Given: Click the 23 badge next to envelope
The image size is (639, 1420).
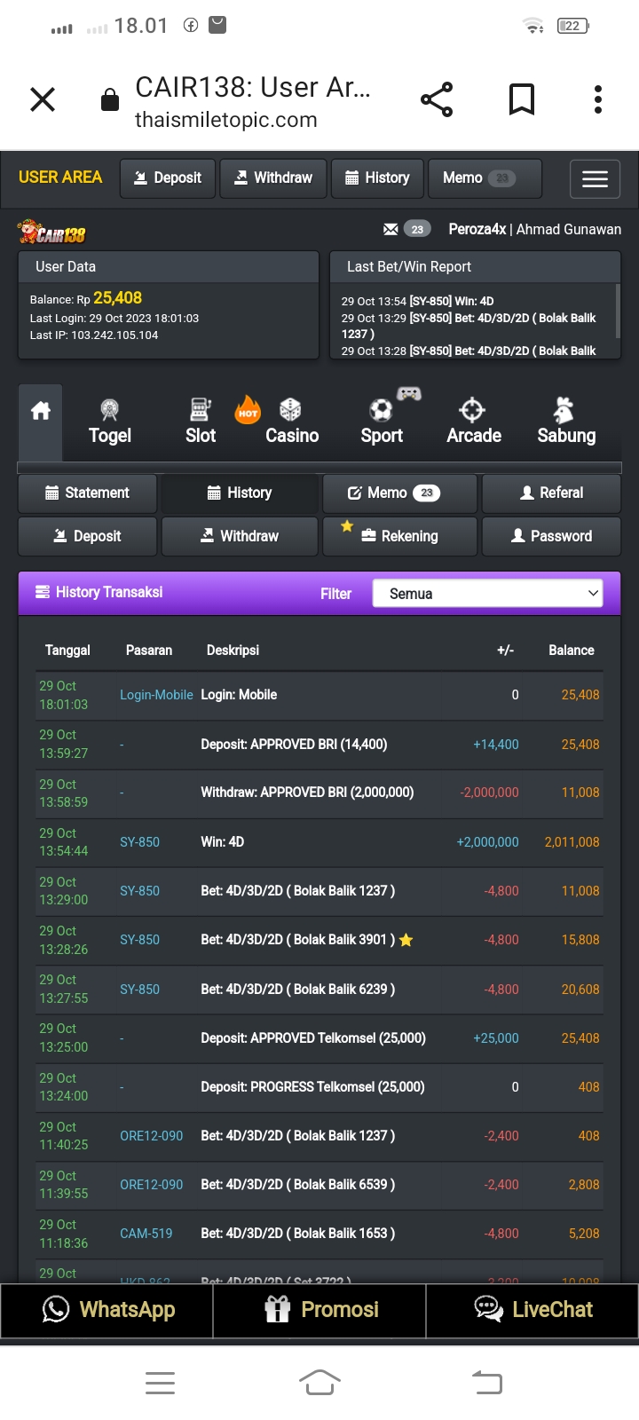Looking at the screenshot, I should [x=417, y=229].
